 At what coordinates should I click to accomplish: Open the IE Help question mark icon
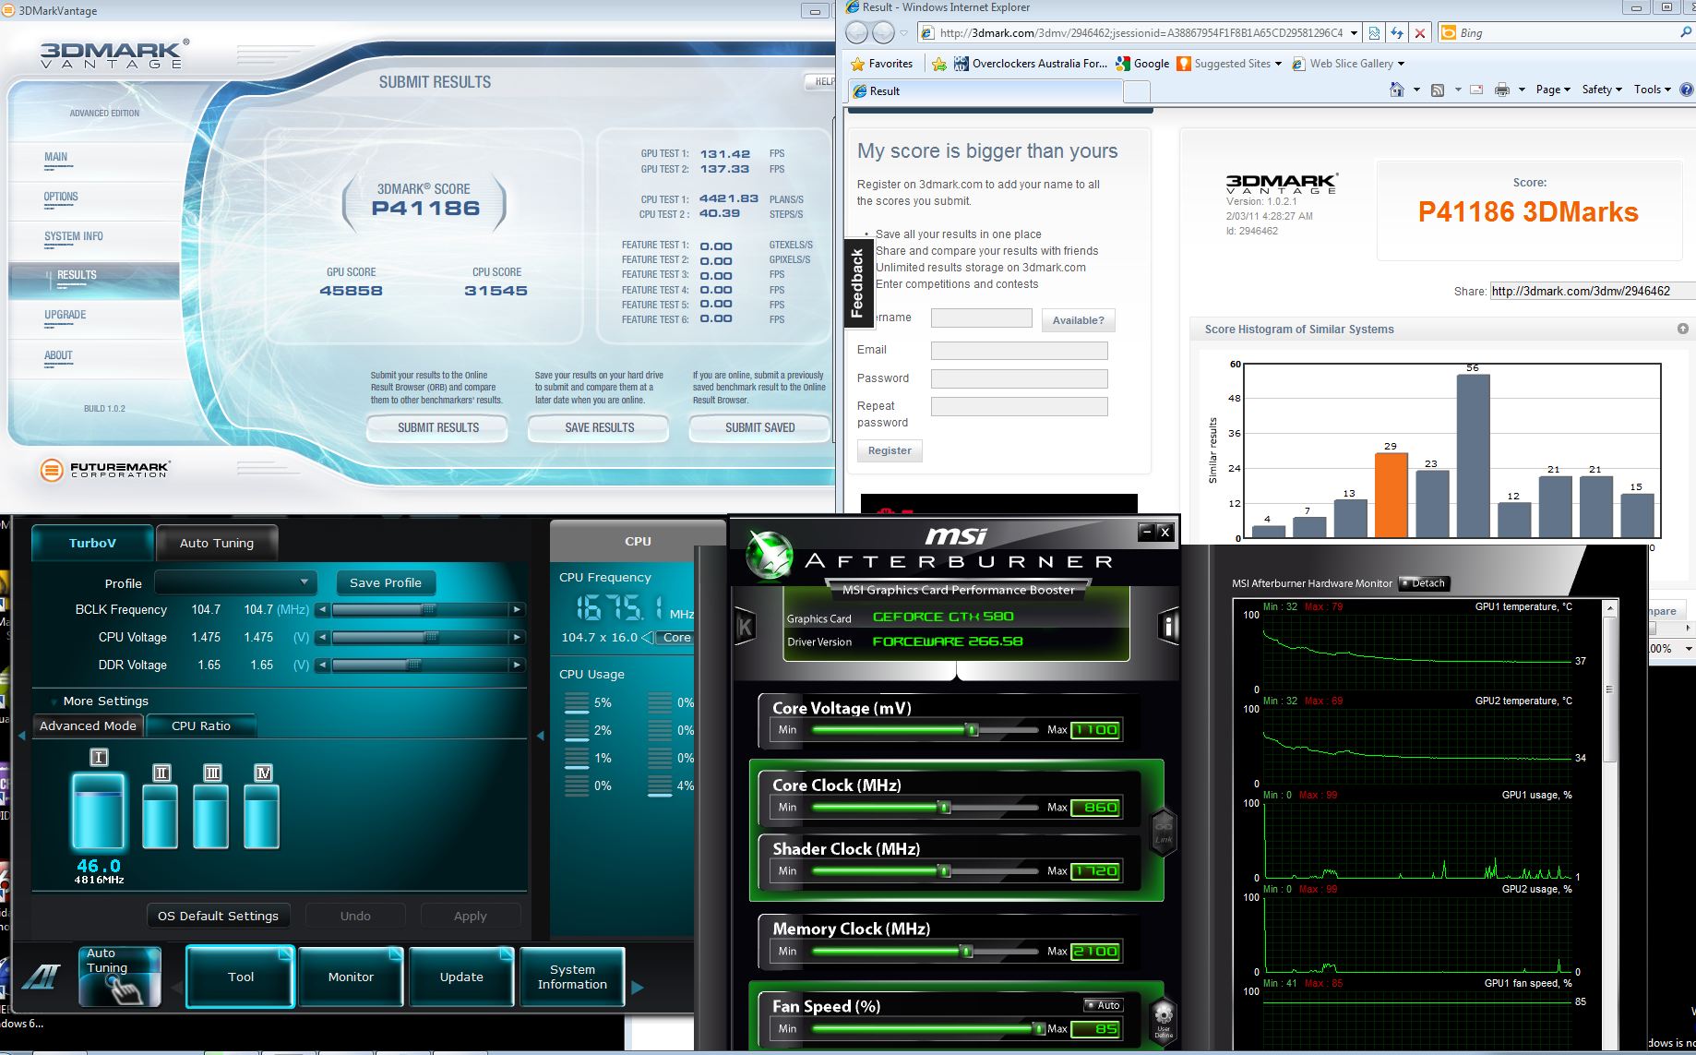[1687, 90]
